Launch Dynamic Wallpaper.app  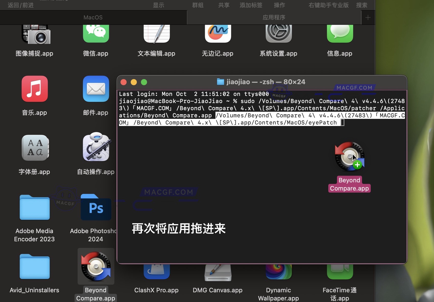click(x=278, y=270)
